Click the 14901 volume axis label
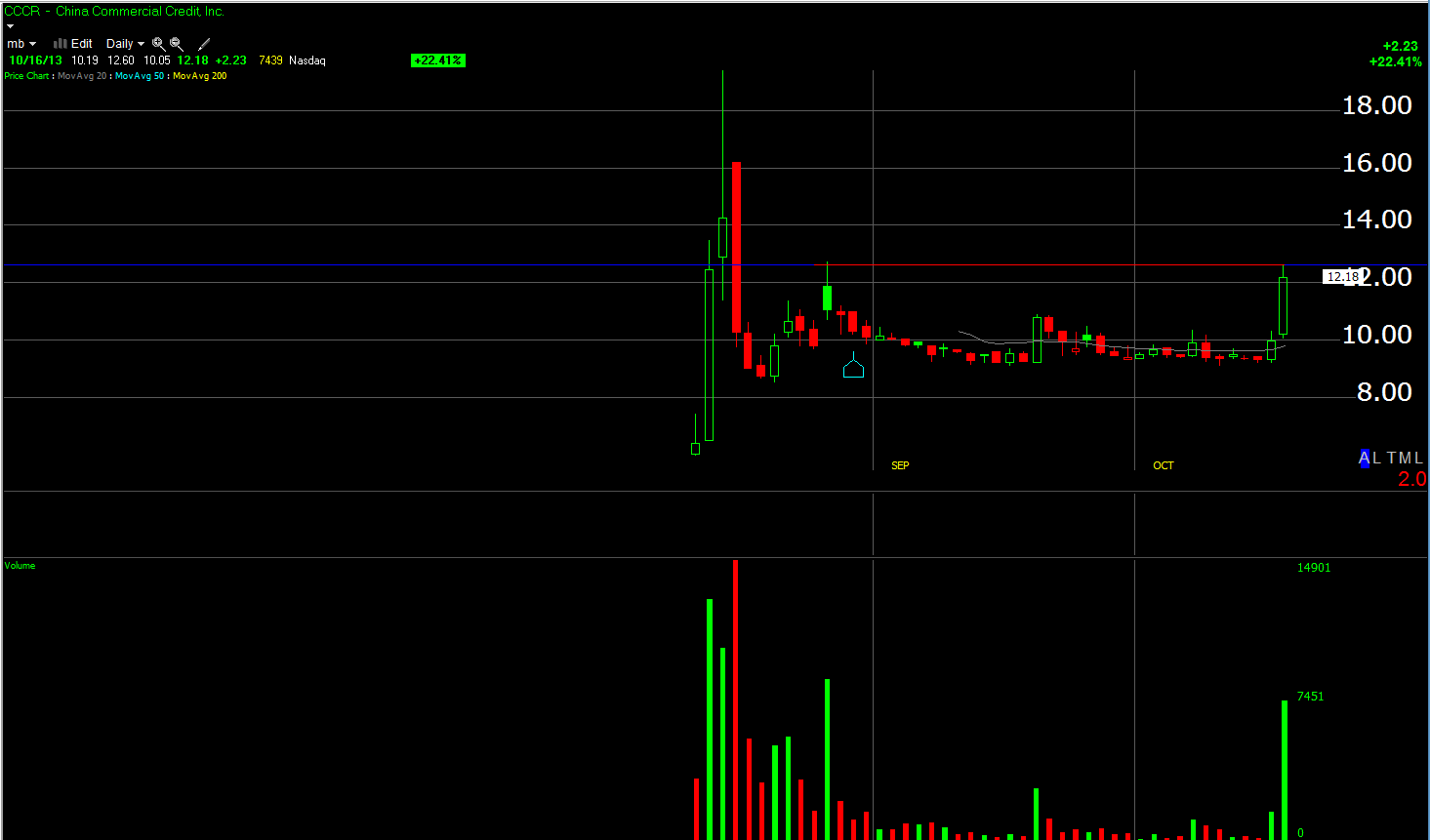 [x=1314, y=568]
